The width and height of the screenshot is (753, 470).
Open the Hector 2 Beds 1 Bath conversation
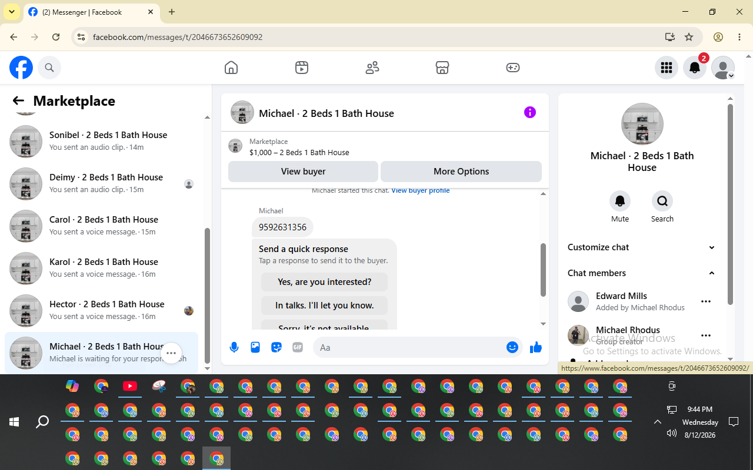[102, 311]
